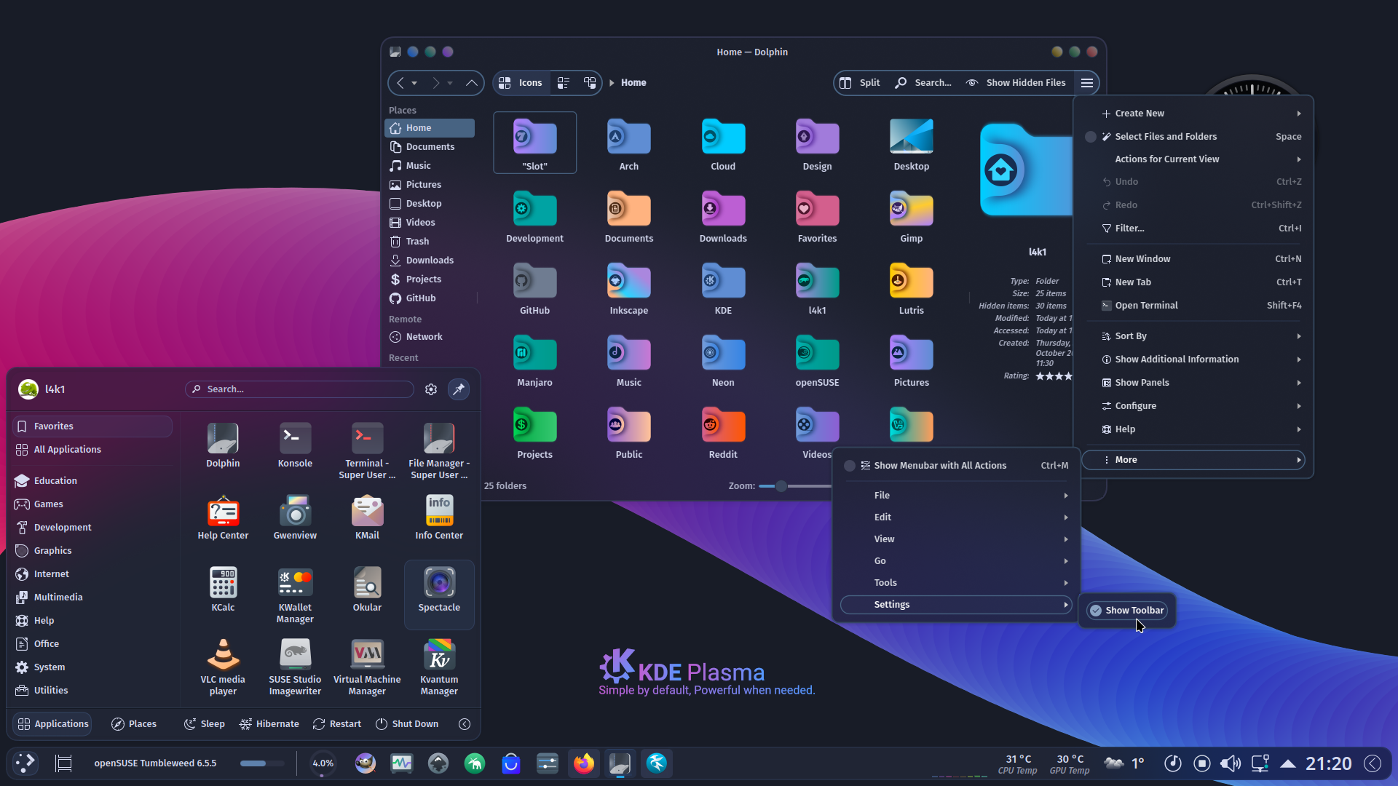Select the Multimedia category in launcher

93,598
